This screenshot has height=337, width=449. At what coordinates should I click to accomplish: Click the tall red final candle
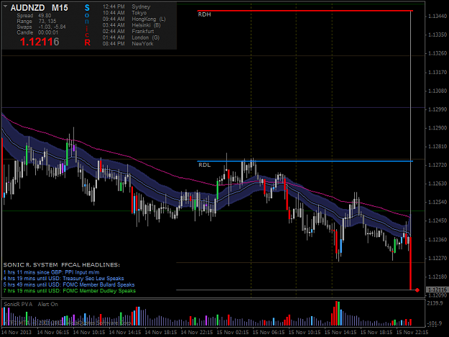tap(411, 263)
